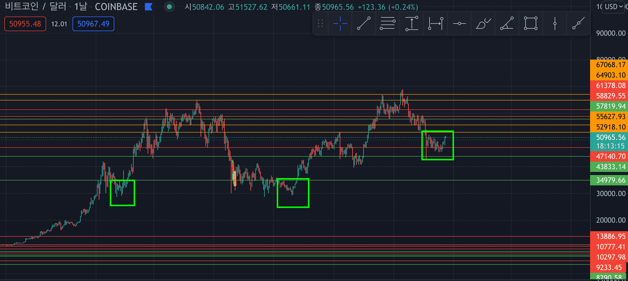Click the red 58829.55 price label
Screen dimensions: 628x281
tap(609, 96)
